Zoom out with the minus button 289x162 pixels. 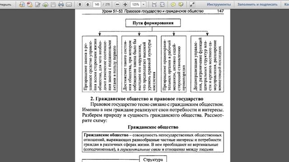click(117, 4)
